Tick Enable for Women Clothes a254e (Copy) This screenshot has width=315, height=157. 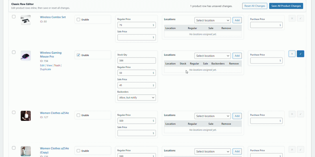[x=78, y=151]
